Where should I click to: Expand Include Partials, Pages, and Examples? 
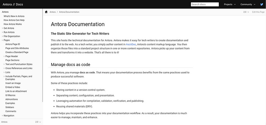[x=4, y=77]
